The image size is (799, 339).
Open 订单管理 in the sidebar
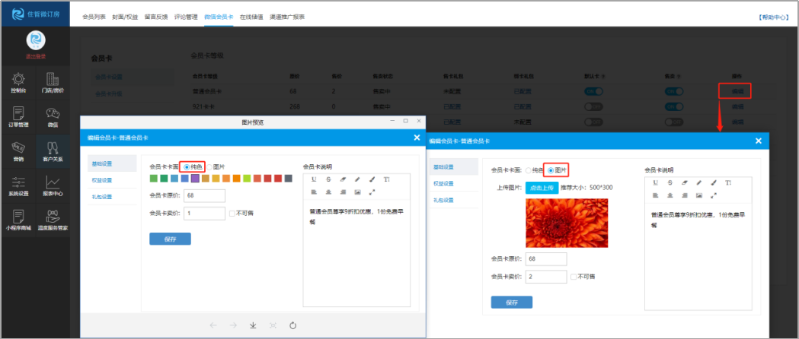(18, 116)
